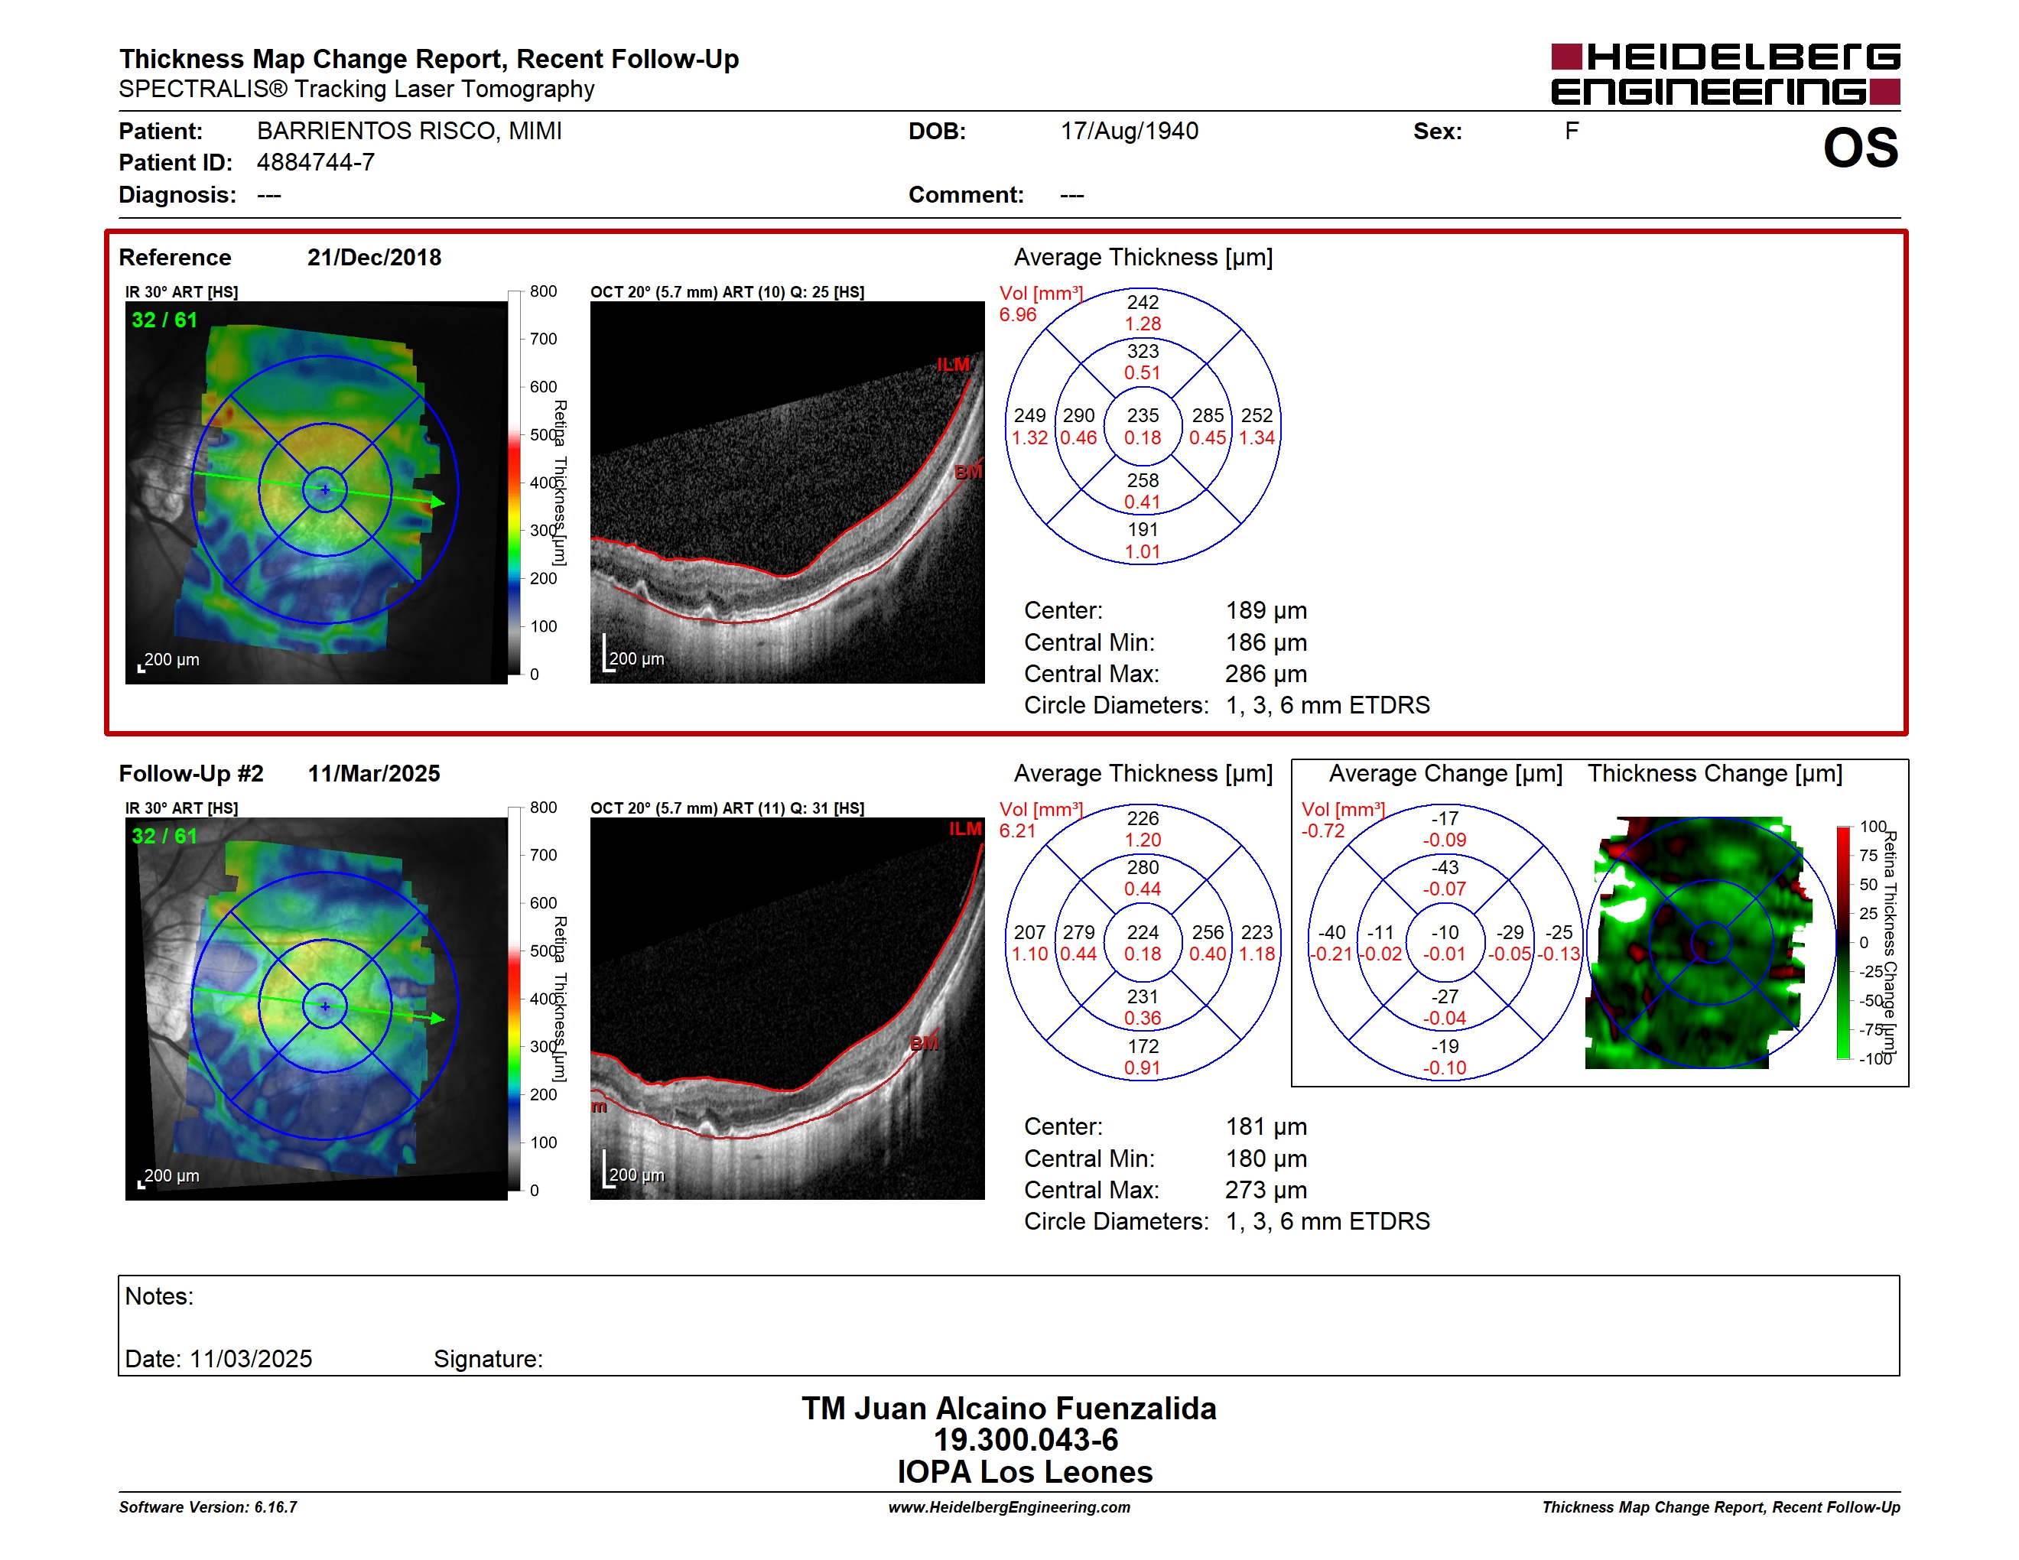
Task: Click Follow-Up grid center value '224'
Action: point(1143,932)
